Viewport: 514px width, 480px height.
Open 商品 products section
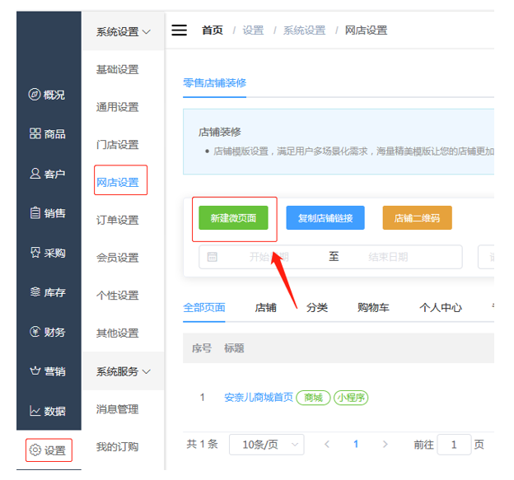click(x=47, y=133)
